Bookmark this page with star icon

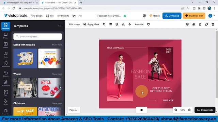pos(188,8)
